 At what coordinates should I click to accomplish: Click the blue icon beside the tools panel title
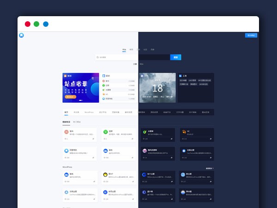[x=180, y=75]
